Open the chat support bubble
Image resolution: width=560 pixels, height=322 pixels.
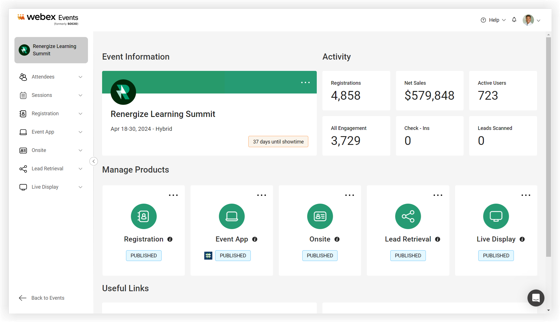point(536,298)
